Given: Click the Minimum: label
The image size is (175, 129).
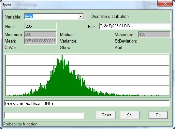Looking at the screenshot, I should (14, 35).
